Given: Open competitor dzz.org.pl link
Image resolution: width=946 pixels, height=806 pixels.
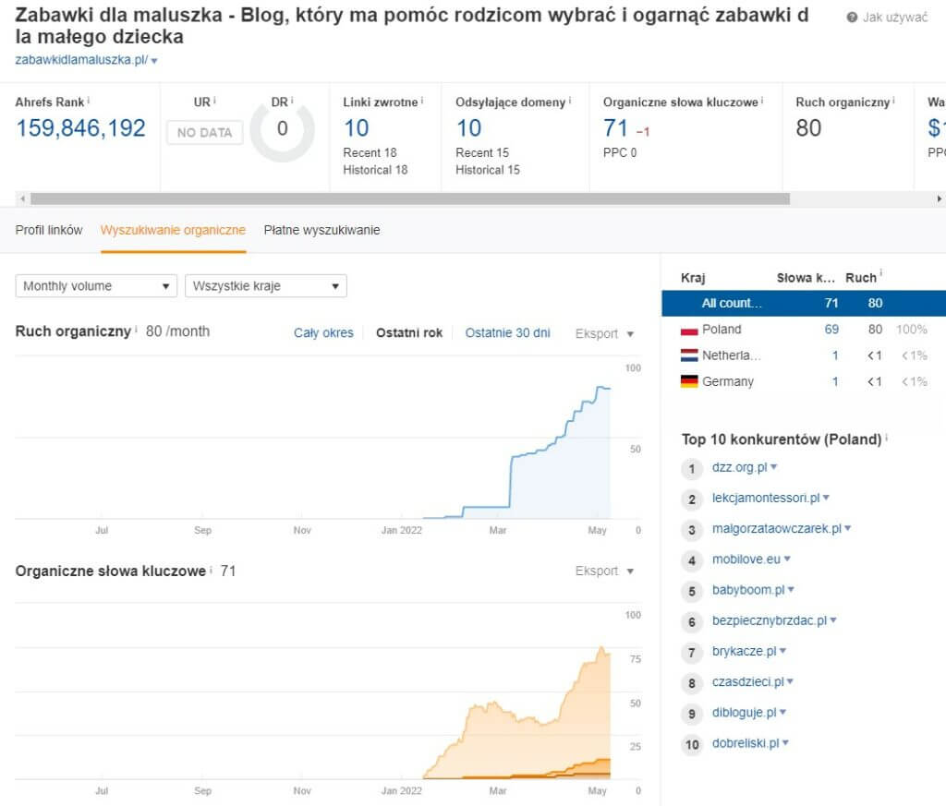Looking at the screenshot, I should click(x=739, y=467).
